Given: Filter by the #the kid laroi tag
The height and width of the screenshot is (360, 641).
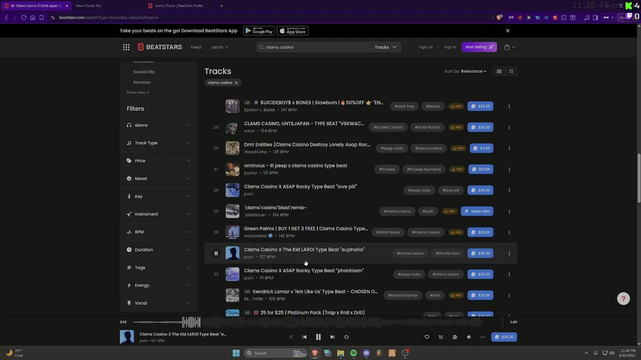Looking at the screenshot, I should (447, 253).
